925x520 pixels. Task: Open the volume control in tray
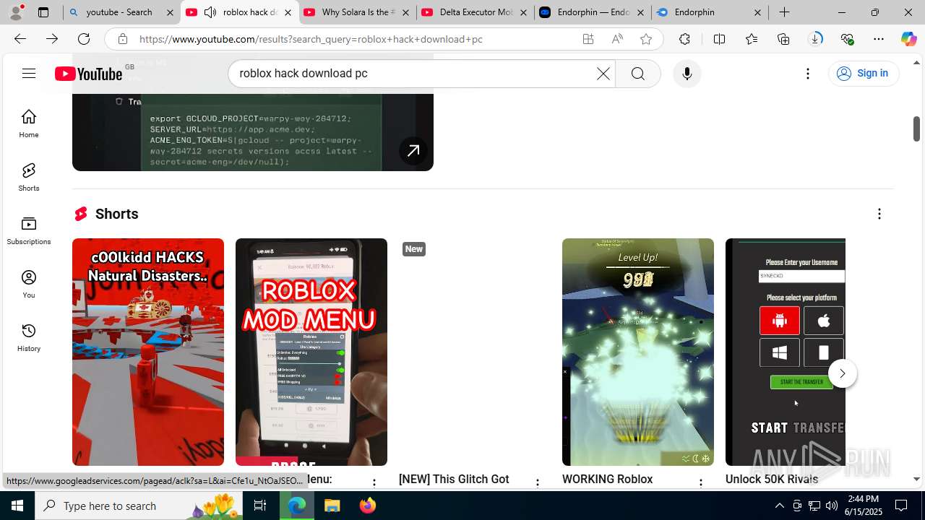click(x=831, y=506)
